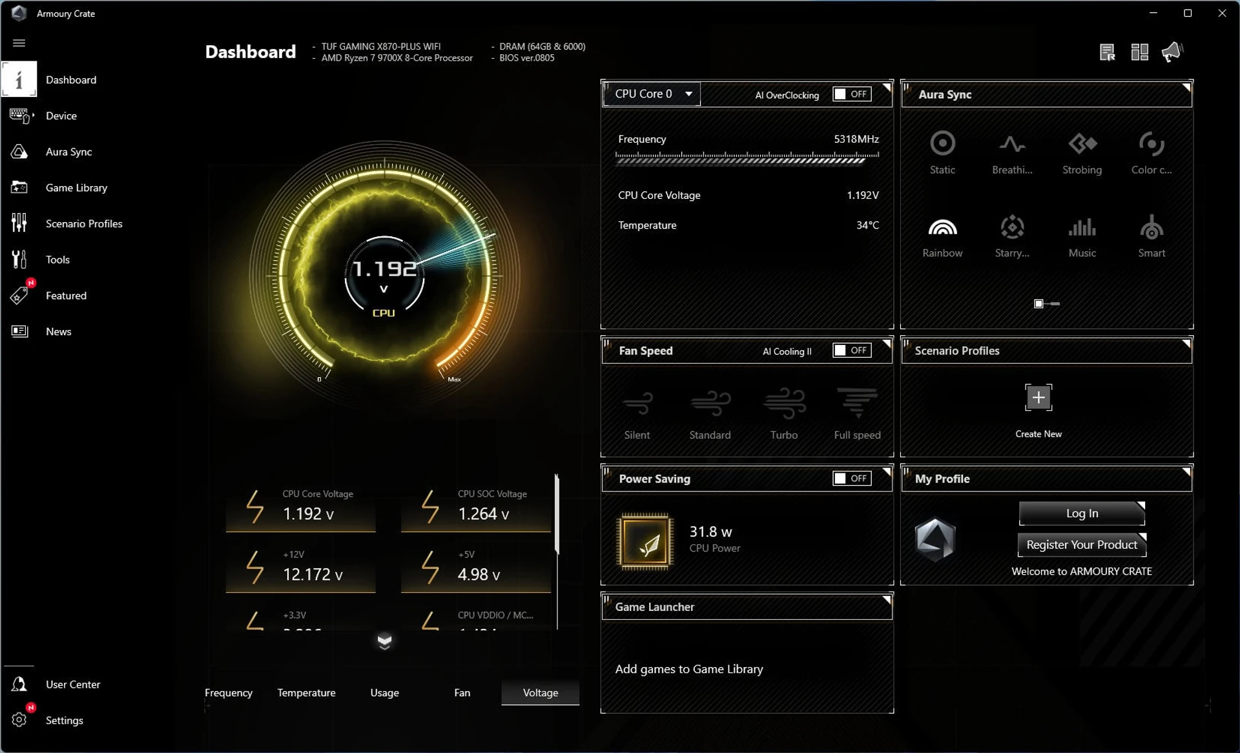Open the hamburger menu icon

point(19,43)
